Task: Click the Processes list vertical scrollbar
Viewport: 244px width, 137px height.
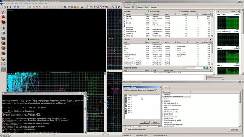Action: point(212,25)
